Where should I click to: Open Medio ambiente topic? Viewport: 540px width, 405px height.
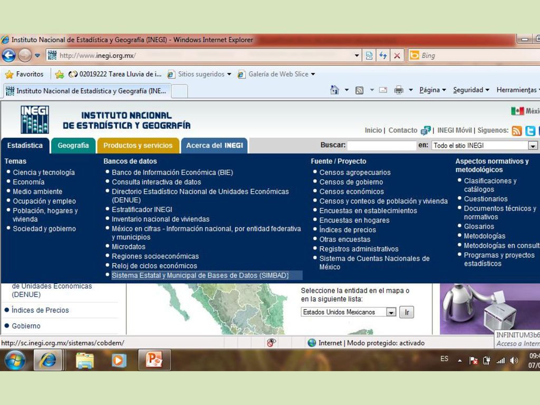[x=37, y=191]
